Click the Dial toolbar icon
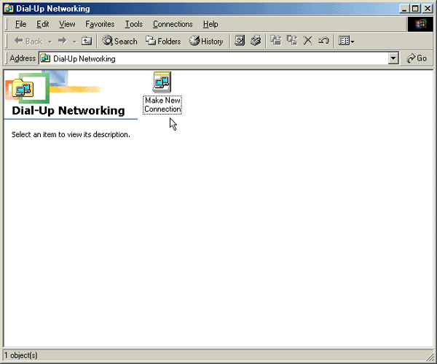437x364 pixels. pos(256,41)
